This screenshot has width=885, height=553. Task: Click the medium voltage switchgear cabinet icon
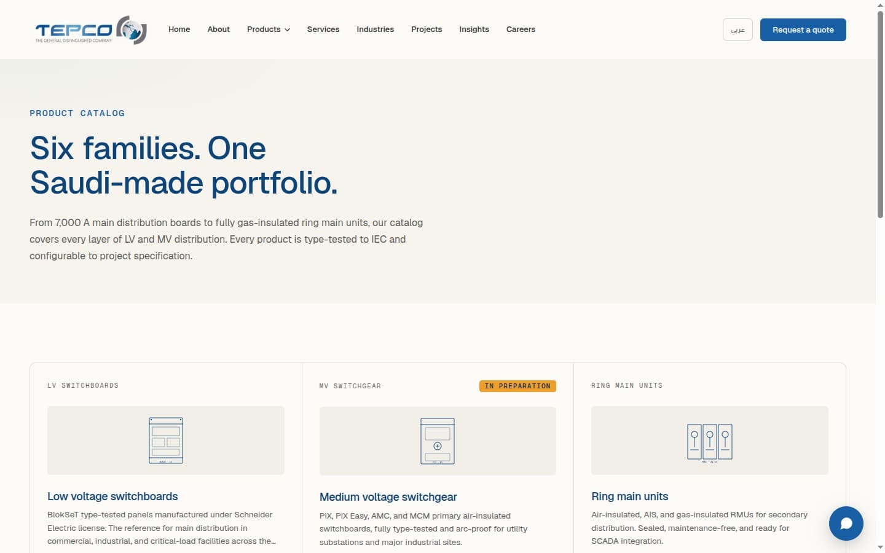point(438,441)
